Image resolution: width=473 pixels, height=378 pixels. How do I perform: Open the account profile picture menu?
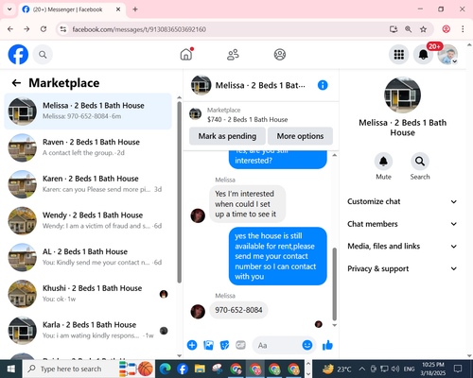click(x=447, y=55)
